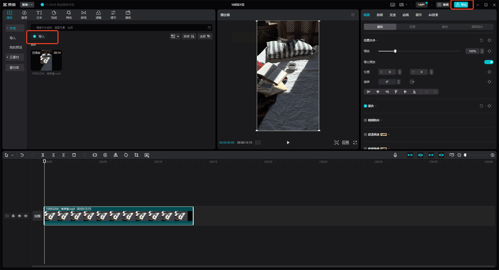Image resolution: width=499 pixels, height=270 pixels.
Task: Start voice recording with the microphone icon
Action: point(395,155)
